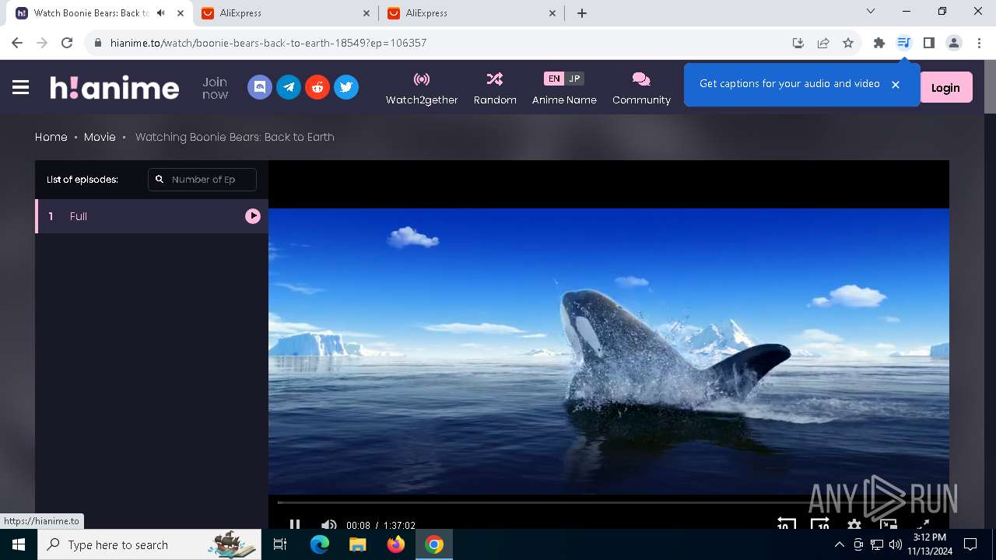Open Windows notification center

tap(970, 544)
